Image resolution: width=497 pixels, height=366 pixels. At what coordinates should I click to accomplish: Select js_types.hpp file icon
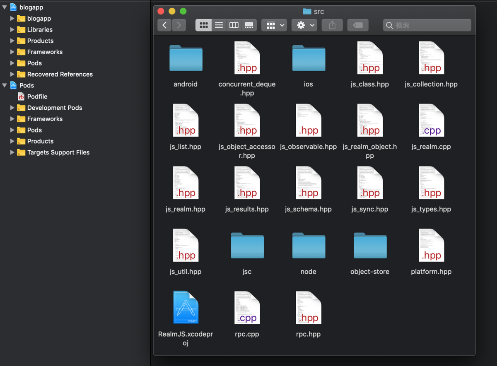(431, 183)
